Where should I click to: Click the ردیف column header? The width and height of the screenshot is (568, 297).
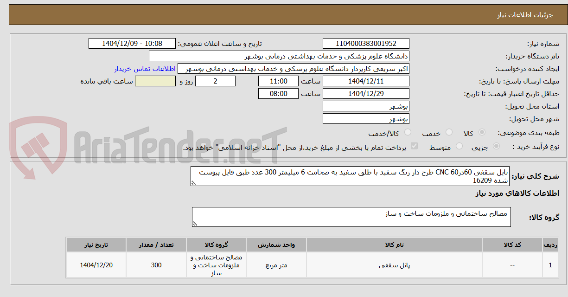[x=550, y=245]
